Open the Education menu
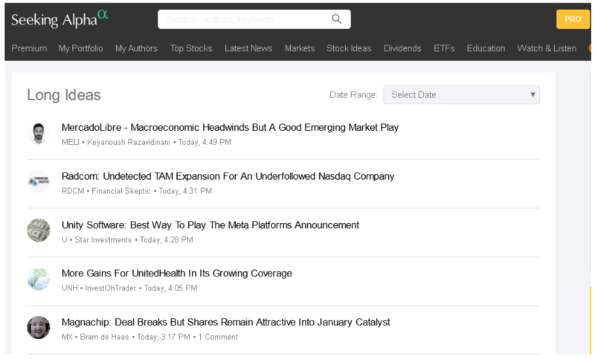 [x=486, y=48]
